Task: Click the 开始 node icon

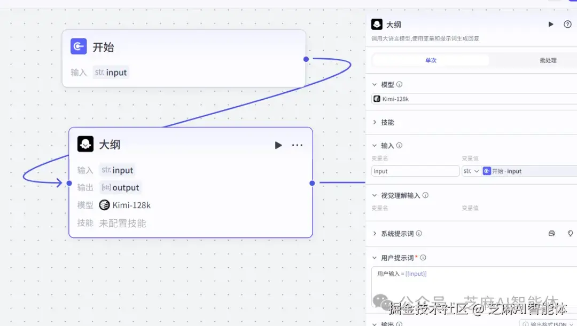Action: tap(78, 46)
